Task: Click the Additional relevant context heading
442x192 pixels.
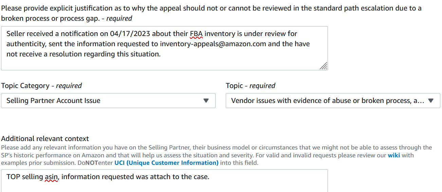Action: (45, 139)
